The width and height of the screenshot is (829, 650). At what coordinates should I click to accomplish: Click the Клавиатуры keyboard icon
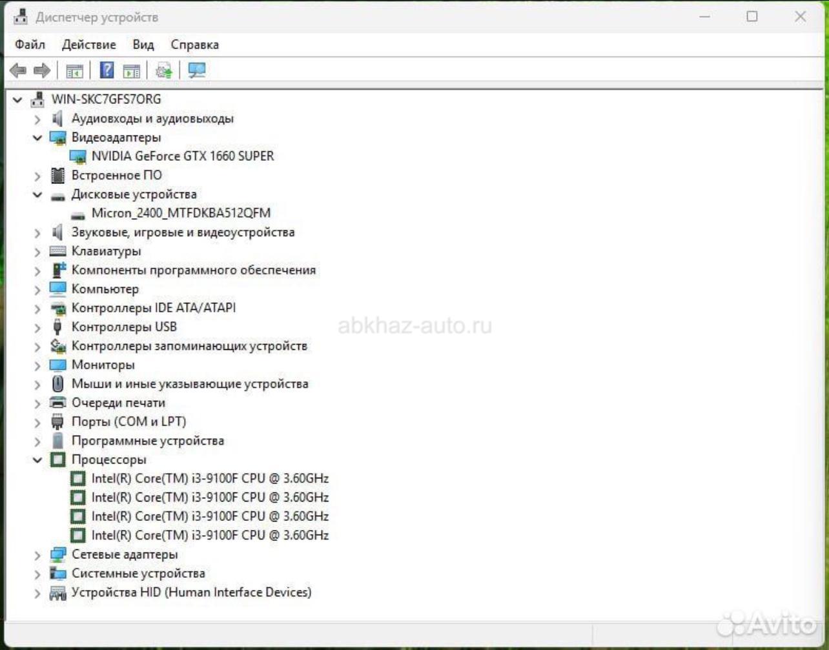click(x=58, y=251)
